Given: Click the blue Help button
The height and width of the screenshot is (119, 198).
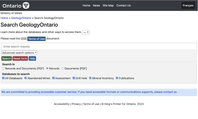Looking at the screenshot, I should click(32, 58).
